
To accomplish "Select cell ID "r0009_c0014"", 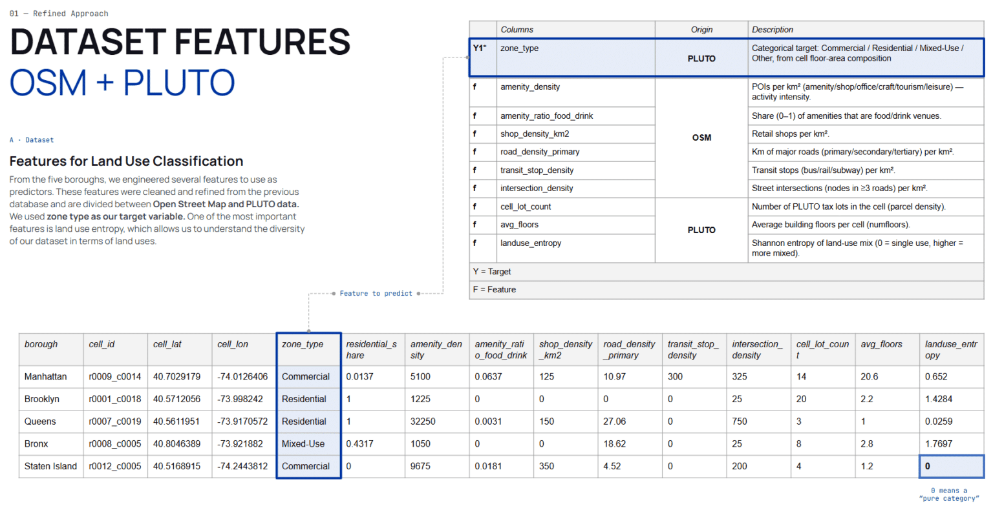I will [x=115, y=377].
